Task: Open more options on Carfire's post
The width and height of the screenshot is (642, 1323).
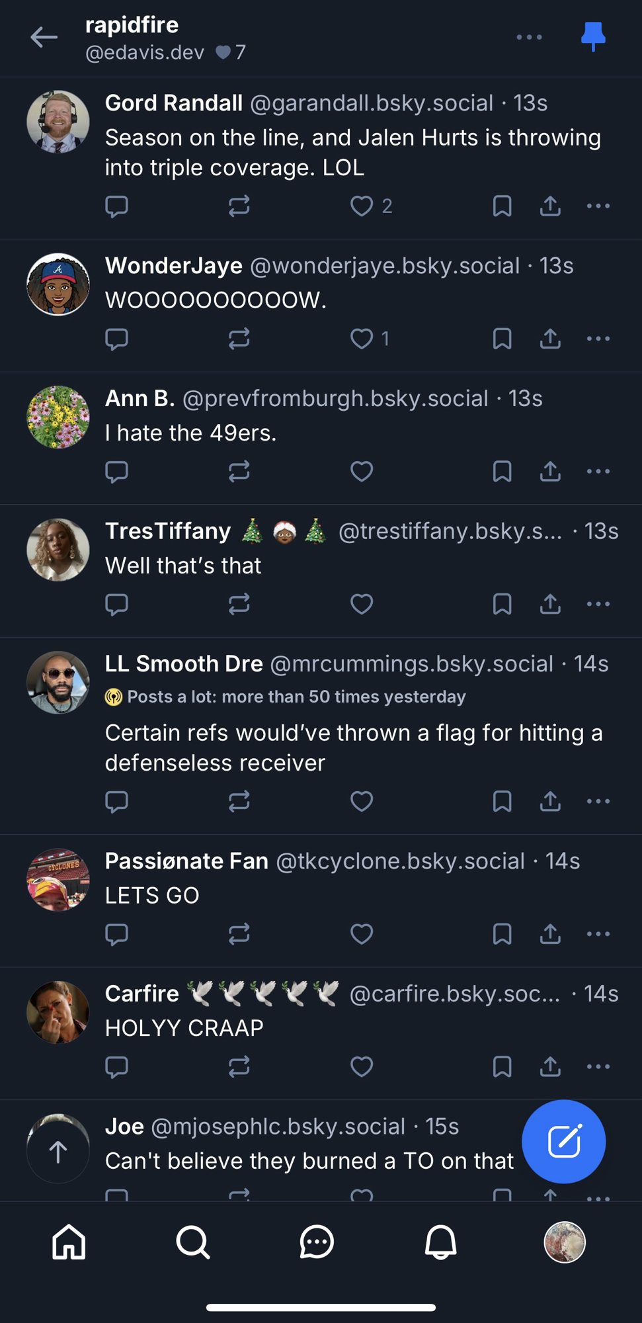Action: (598, 1066)
